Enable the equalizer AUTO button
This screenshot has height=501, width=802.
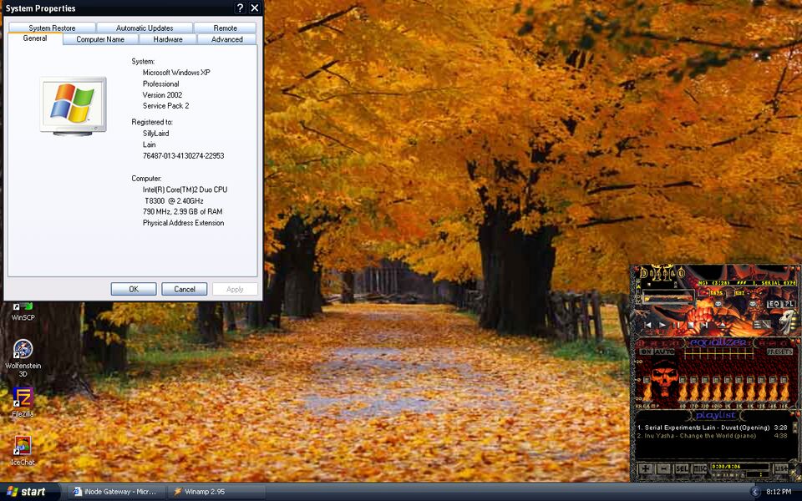[x=664, y=352]
